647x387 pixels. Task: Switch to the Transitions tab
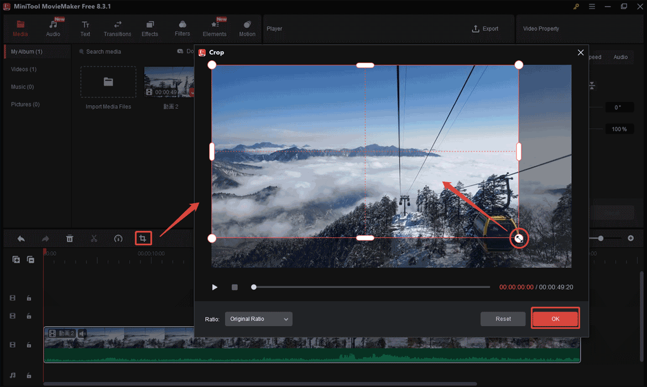[117, 29]
